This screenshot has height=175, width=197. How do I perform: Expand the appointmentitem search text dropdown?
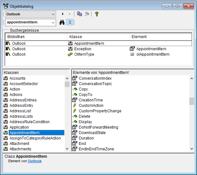53,22
